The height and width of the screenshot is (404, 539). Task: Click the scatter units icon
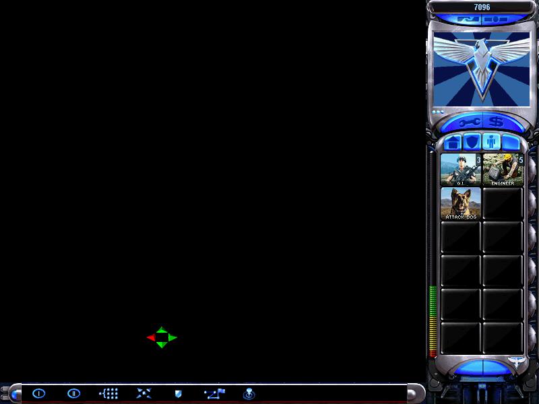[144, 393]
